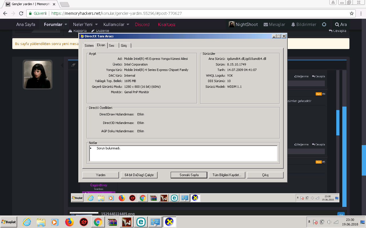Click the red hexagon app in bottom taskbar
366x228 pixels.
(x=83, y=222)
